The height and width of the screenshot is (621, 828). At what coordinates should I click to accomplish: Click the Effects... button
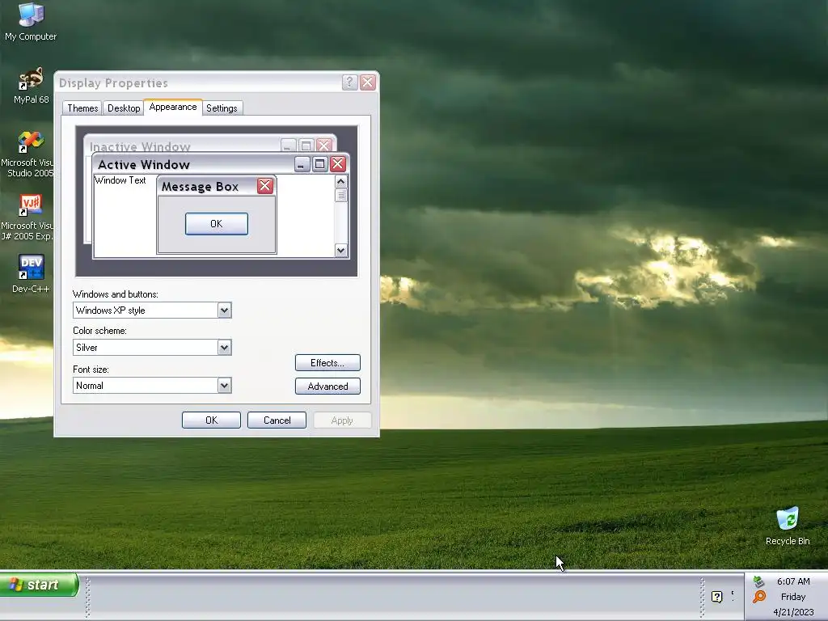[327, 363]
